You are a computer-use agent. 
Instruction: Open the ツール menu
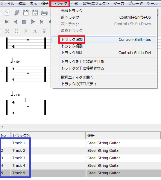click(152, 4)
